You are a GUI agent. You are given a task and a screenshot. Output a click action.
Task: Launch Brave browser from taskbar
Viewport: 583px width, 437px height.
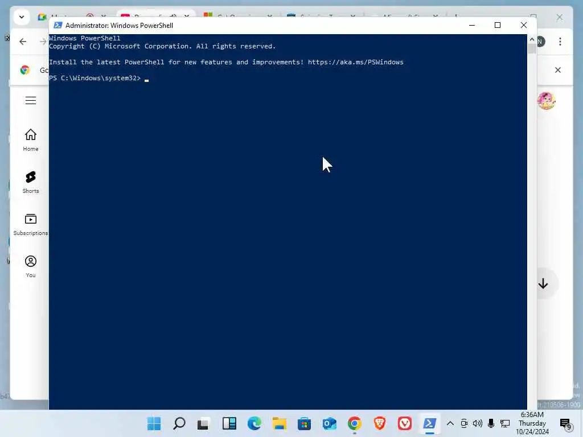point(380,423)
